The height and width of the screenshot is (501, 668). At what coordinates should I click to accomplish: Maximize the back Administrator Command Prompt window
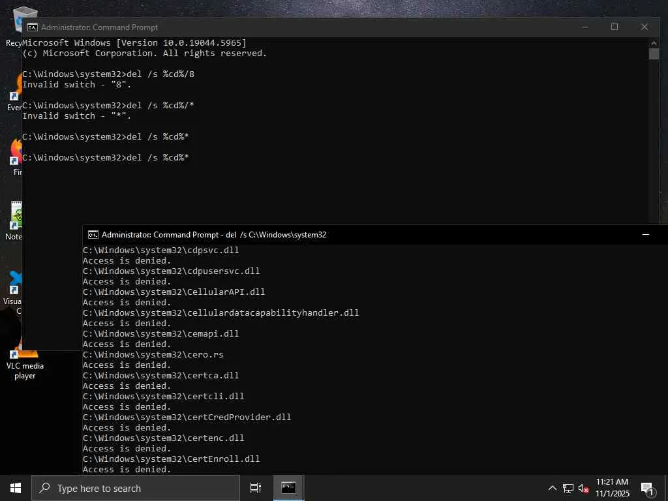[x=615, y=27]
